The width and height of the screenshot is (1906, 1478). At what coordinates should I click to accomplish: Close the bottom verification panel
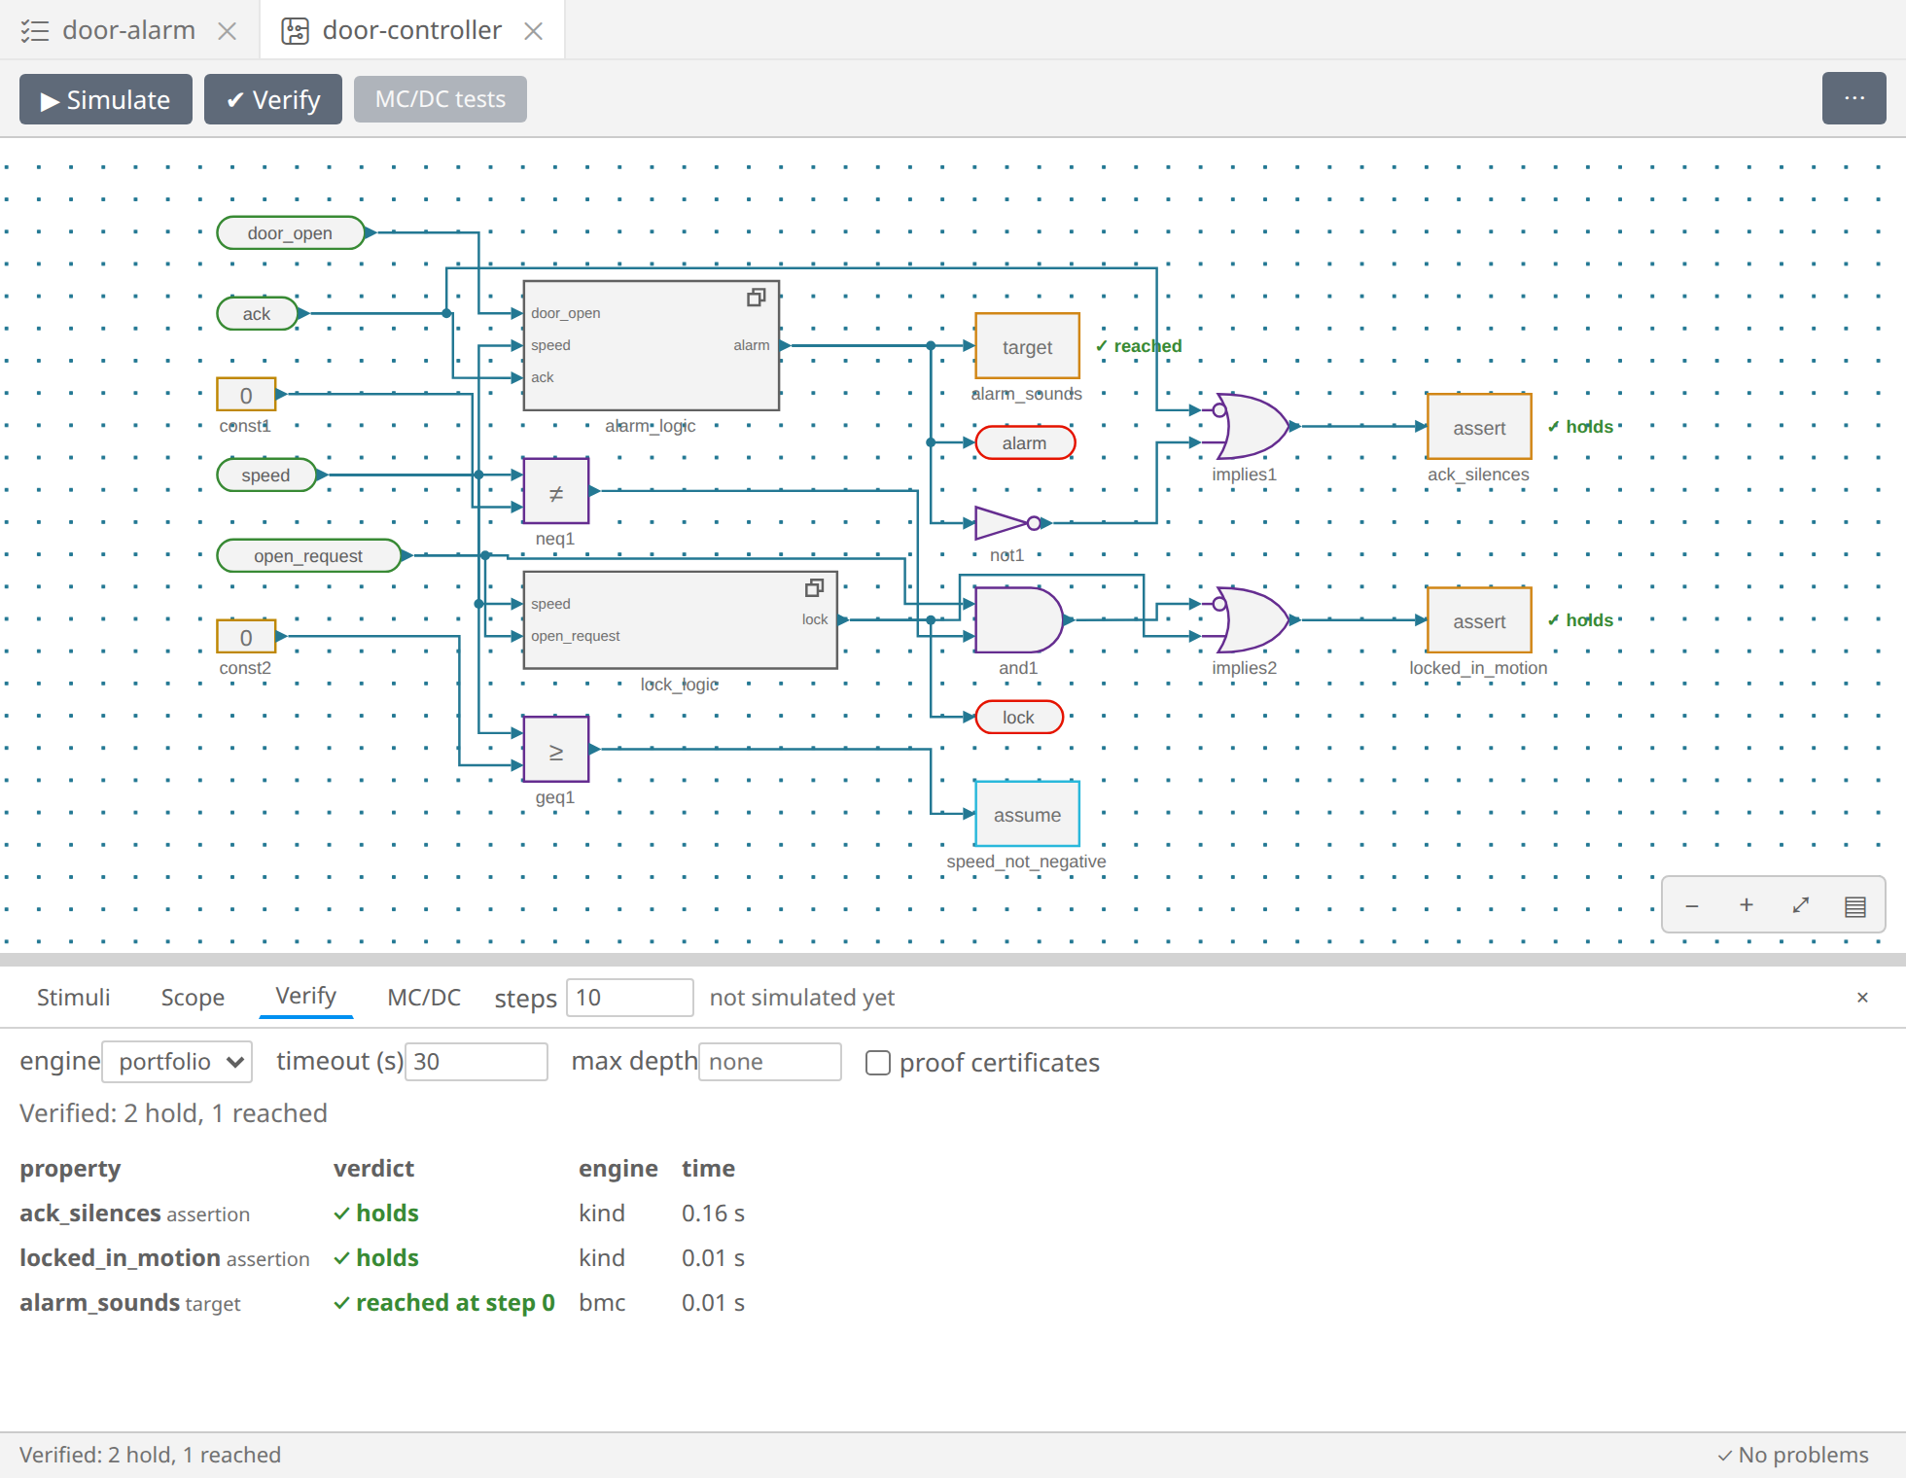(x=1862, y=998)
